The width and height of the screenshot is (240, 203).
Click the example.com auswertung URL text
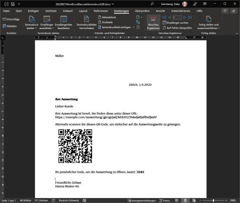(x=106, y=117)
